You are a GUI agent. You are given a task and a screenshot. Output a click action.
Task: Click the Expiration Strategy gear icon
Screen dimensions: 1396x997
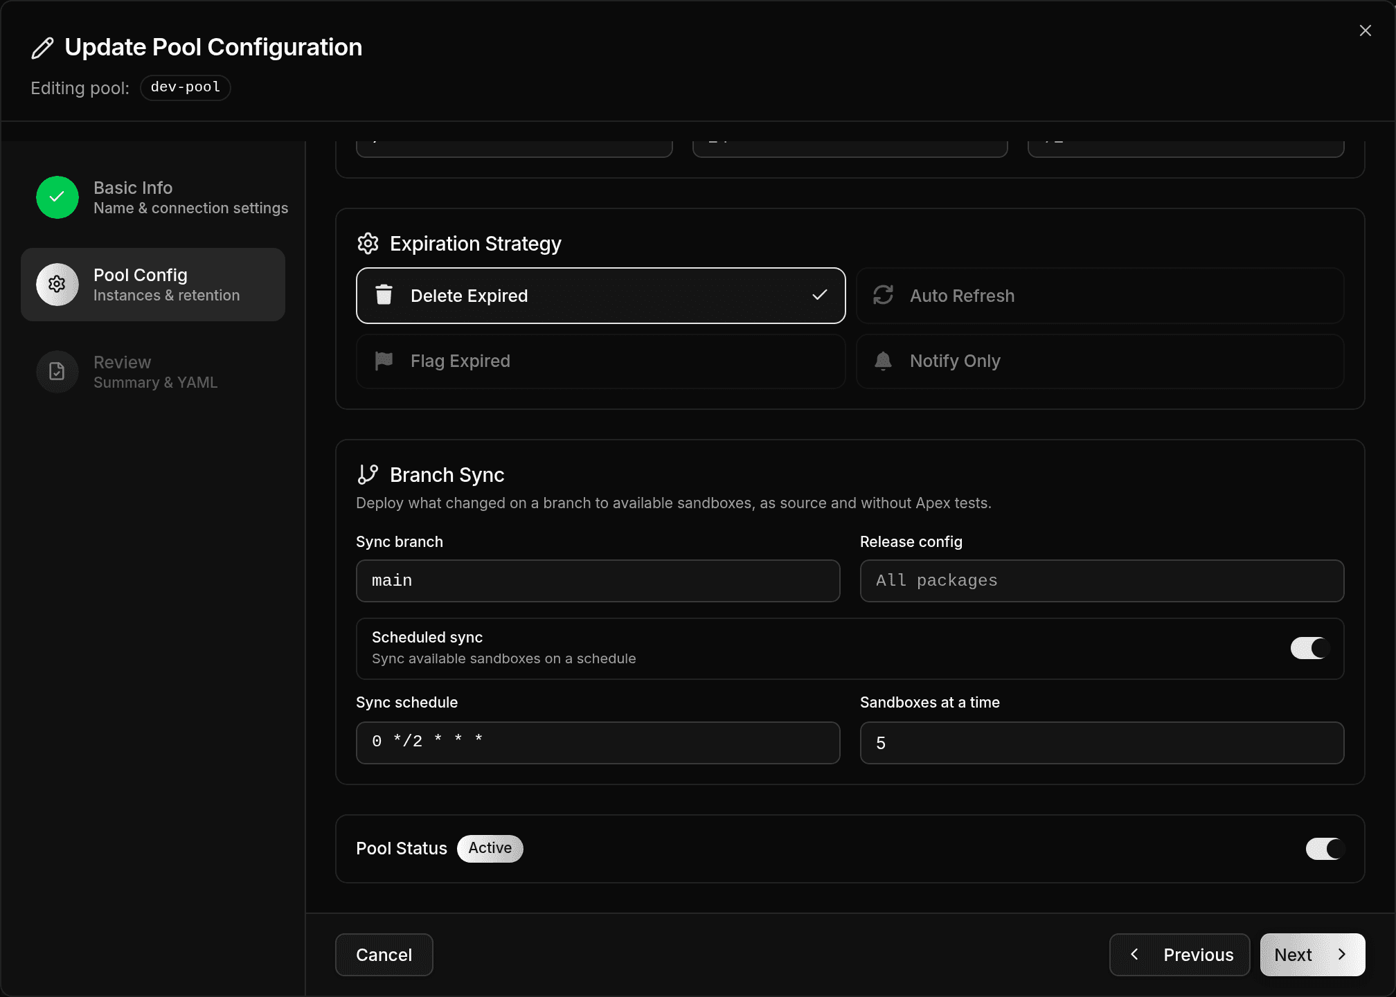[x=368, y=244]
